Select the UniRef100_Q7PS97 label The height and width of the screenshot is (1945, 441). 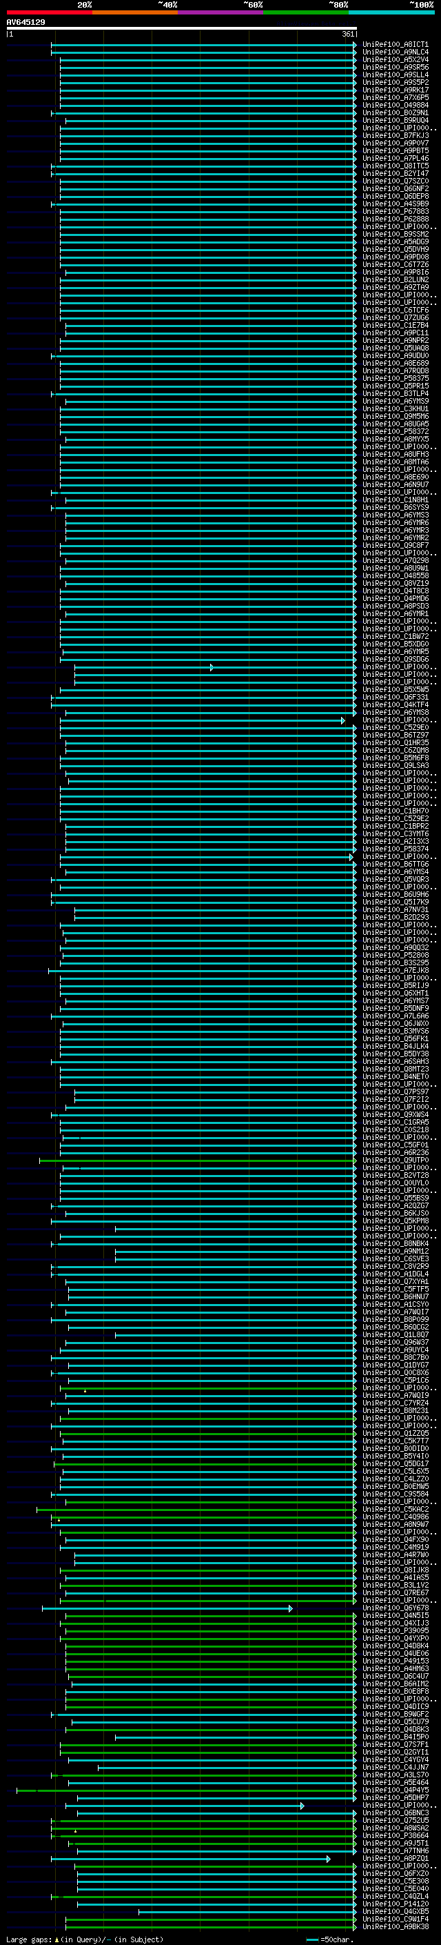396,1092
